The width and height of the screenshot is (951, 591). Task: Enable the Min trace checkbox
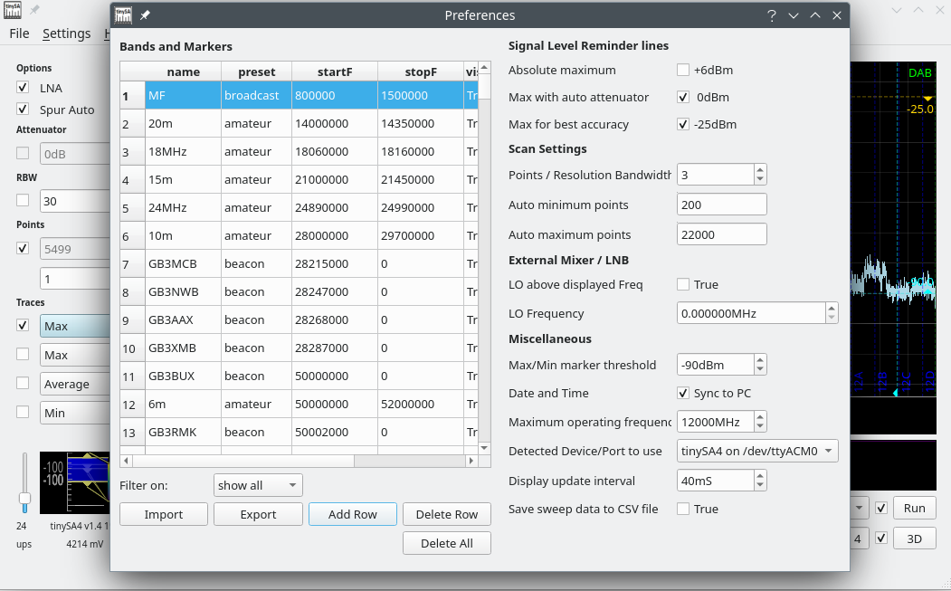pos(23,412)
